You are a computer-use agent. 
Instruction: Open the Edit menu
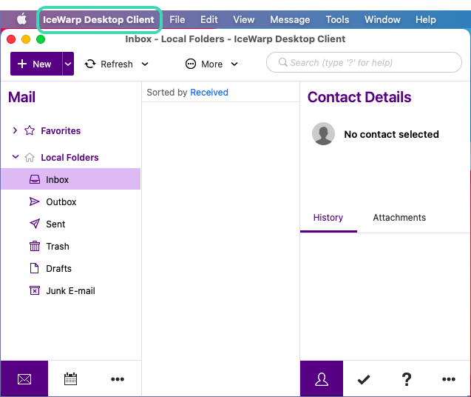tap(209, 19)
